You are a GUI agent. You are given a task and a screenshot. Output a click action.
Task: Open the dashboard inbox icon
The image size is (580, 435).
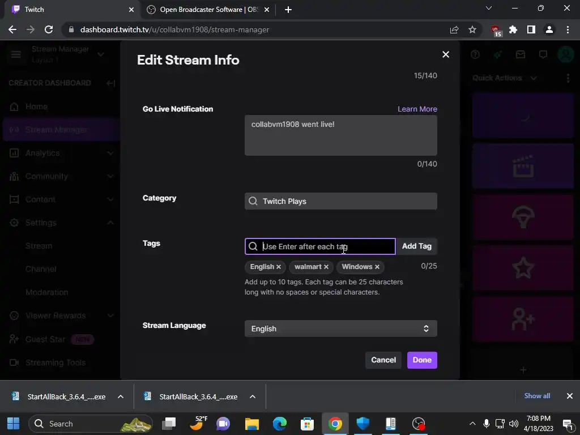tap(521, 55)
